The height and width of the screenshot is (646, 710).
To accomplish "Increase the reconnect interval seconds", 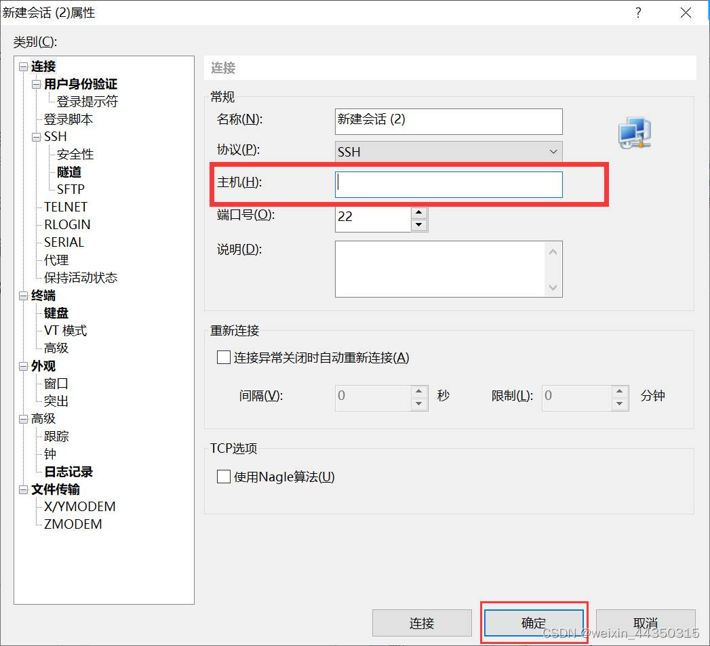I will coord(419,391).
